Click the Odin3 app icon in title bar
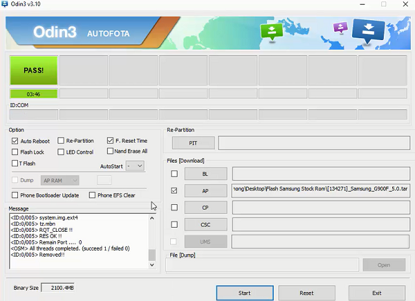 point(5,4)
